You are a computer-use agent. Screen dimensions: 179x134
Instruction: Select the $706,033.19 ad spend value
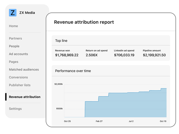pyautogui.click(x=124, y=55)
